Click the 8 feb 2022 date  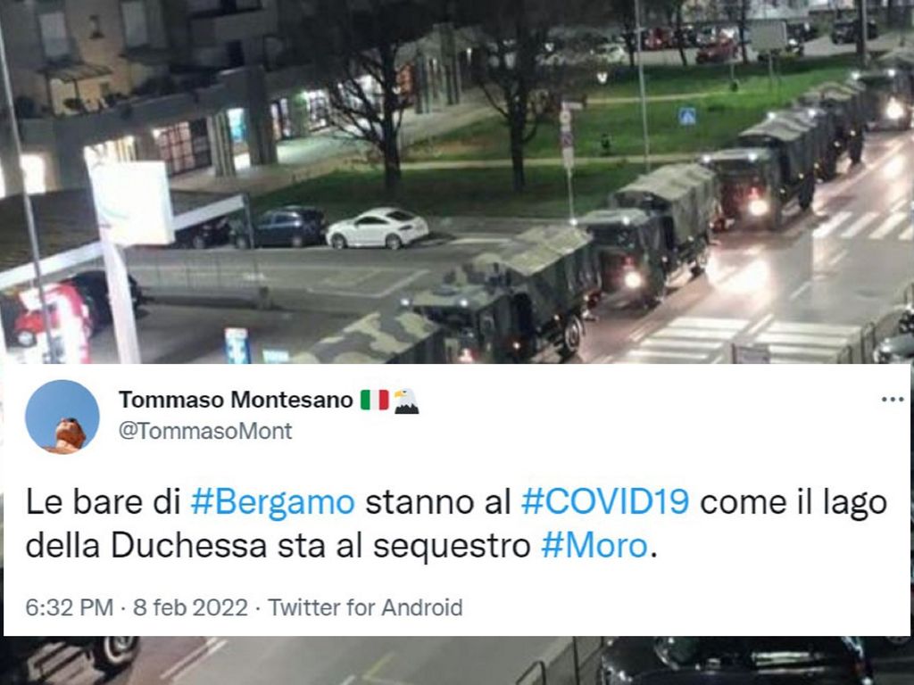(x=191, y=607)
